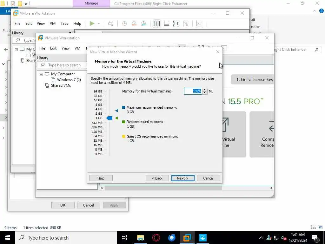Click Cancel in the New Virtual Machine Wizard
The width and height of the screenshot is (325, 244).
coord(208,178)
